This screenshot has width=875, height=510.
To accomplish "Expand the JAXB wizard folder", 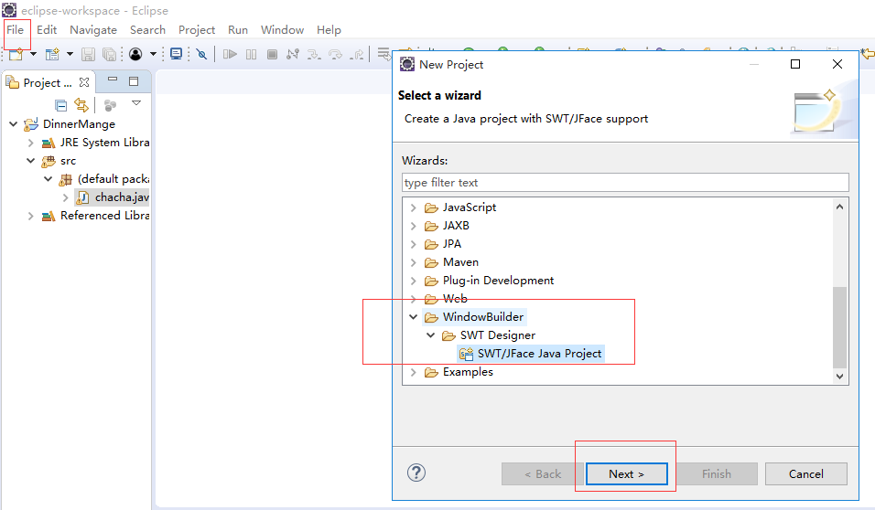I will [x=413, y=226].
